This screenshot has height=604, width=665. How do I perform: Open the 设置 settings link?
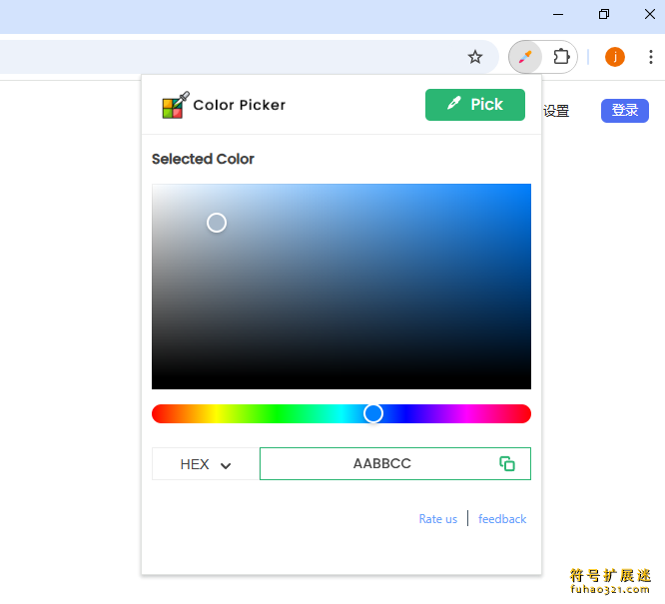tap(556, 111)
